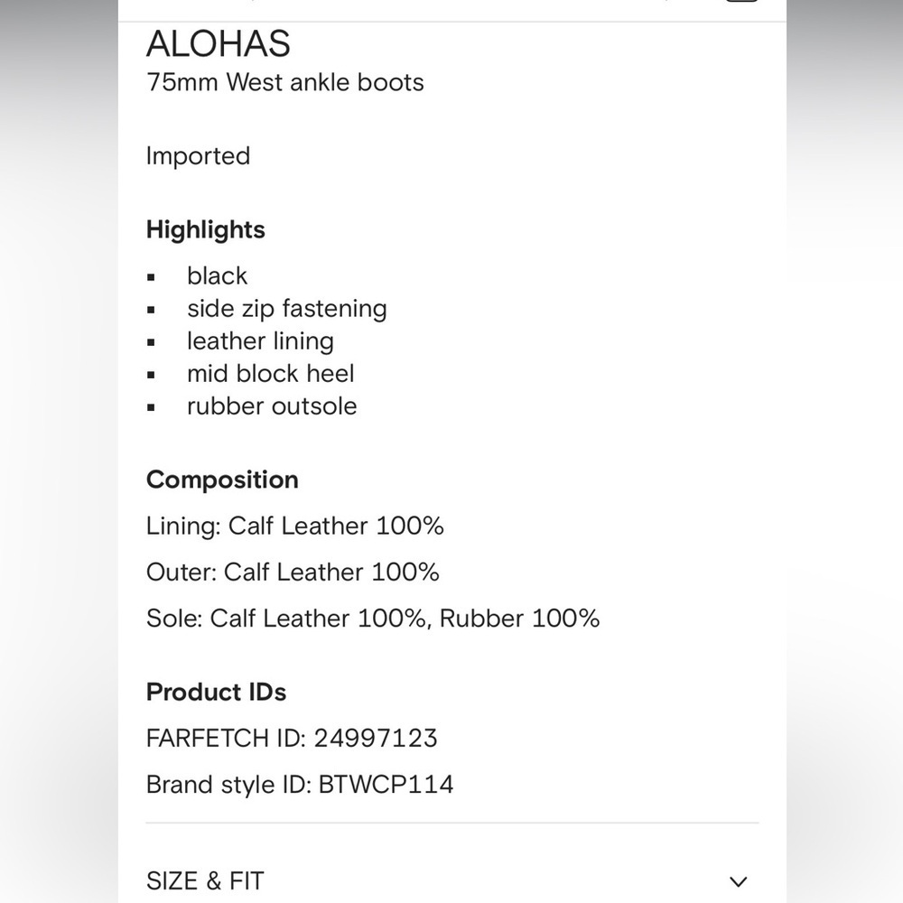
Task: Click the Sole composition line with Rubber
Action: (x=373, y=619)
